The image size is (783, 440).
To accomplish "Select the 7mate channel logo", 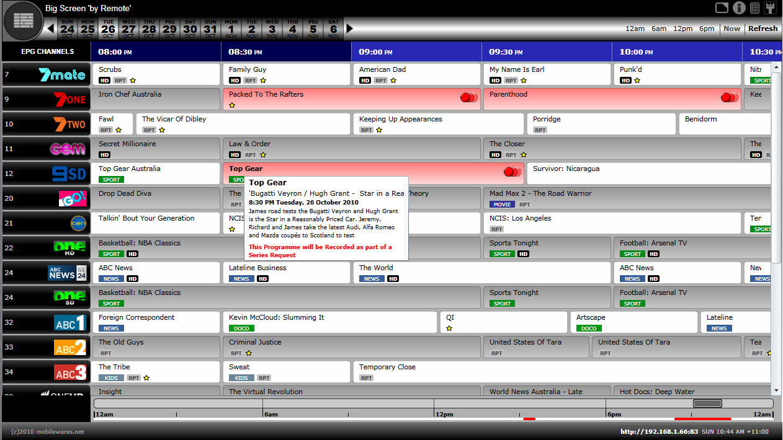I will (62, 74).
